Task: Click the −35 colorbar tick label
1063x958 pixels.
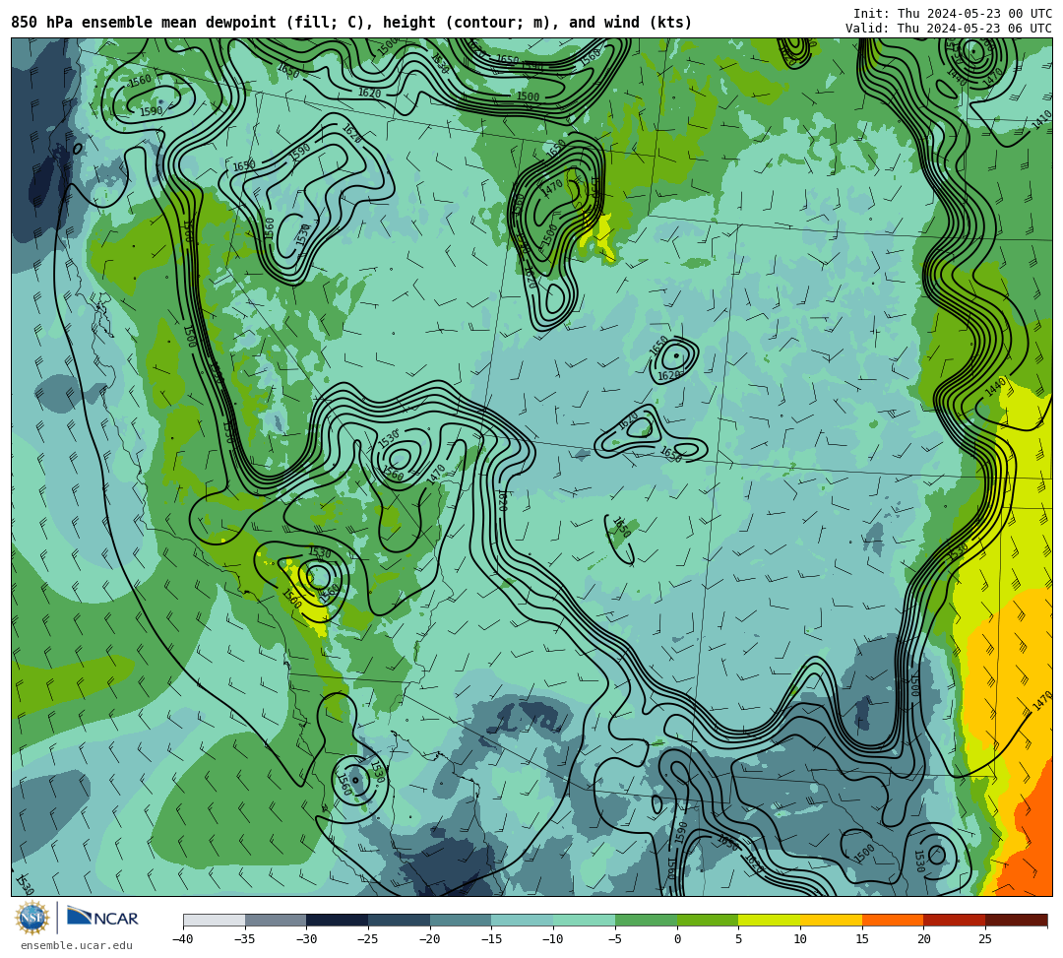Action: point(245,939)
